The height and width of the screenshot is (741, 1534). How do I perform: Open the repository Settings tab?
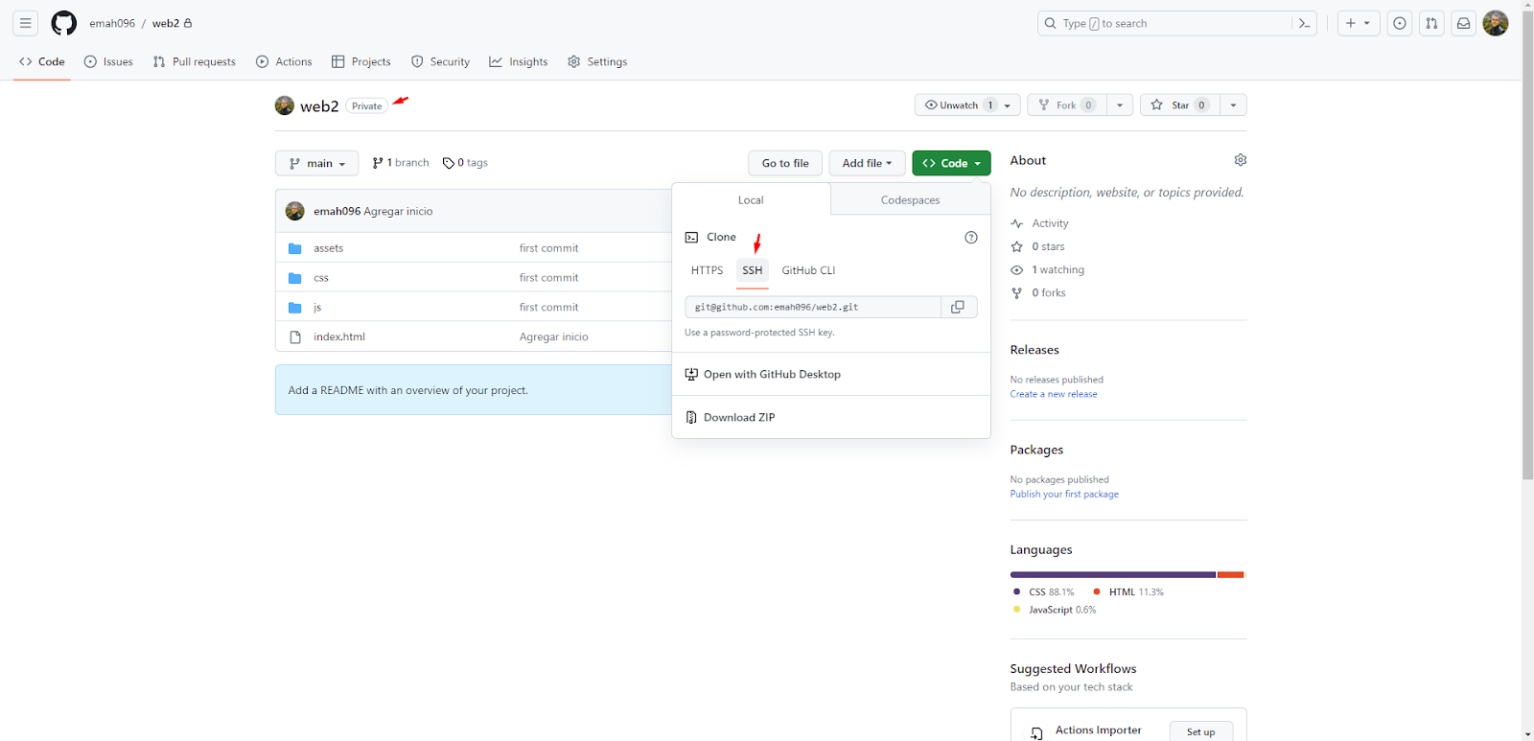(597, 61)
